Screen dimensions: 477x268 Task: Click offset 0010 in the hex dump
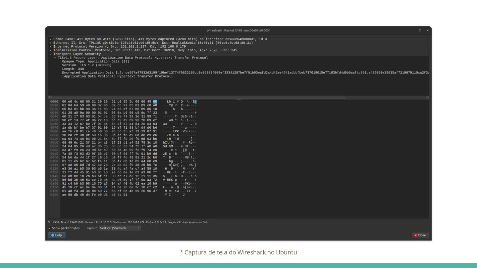pyautogui.click(x=54, y=105)
